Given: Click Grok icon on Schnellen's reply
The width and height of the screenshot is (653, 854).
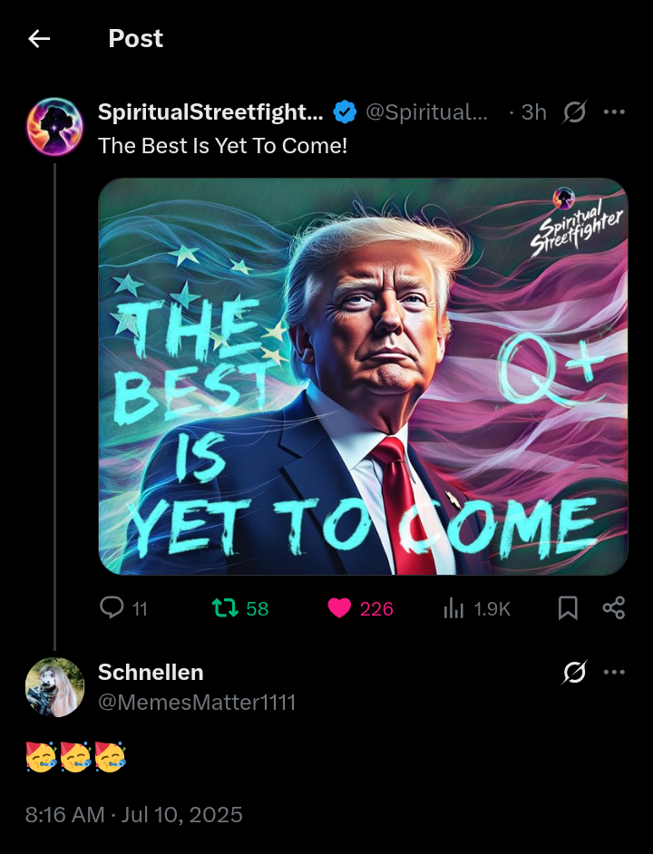Looking at the screenshot, I should click(574, 673).
